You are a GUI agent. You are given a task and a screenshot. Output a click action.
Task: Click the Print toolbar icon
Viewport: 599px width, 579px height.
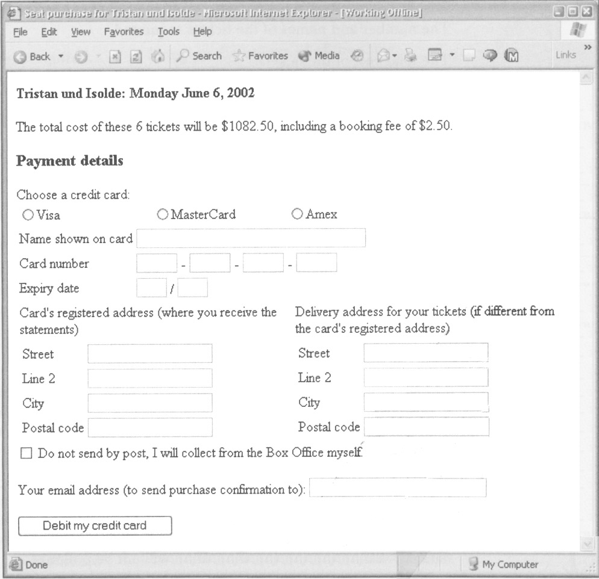click(x=410, y=56)
